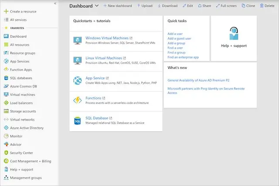
Task: Click the Windows Virtual Machines tile icon
Action: tap(78, 41)
